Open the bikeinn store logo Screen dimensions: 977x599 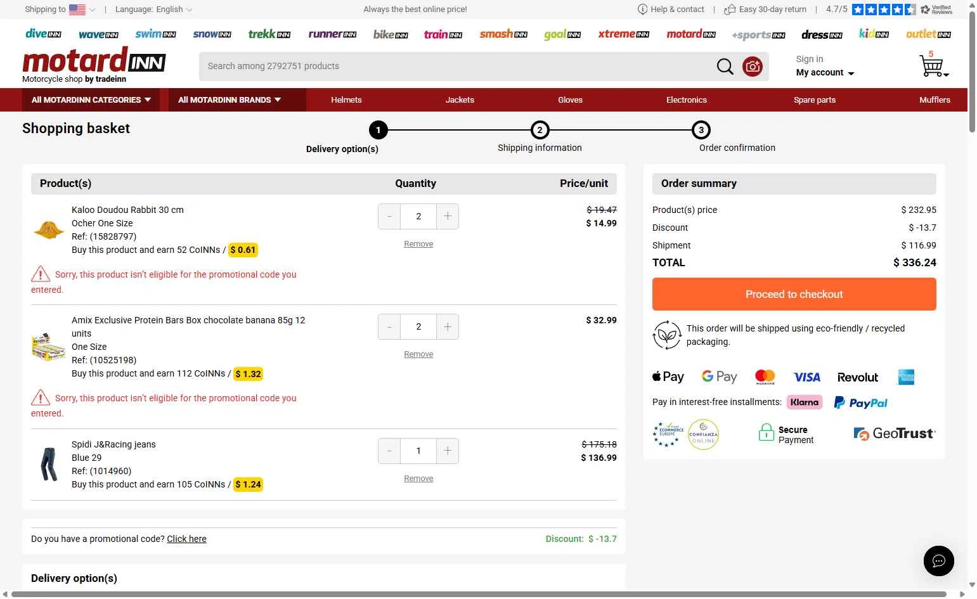(391, 34)
